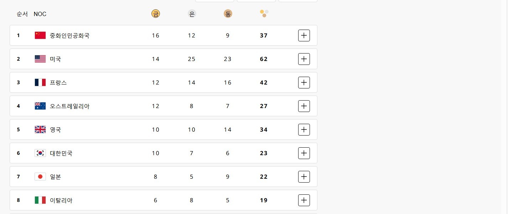This screenshot has height=214, width=508.
Task: Click the silver medal column icon
Action: tap(192, 14)
